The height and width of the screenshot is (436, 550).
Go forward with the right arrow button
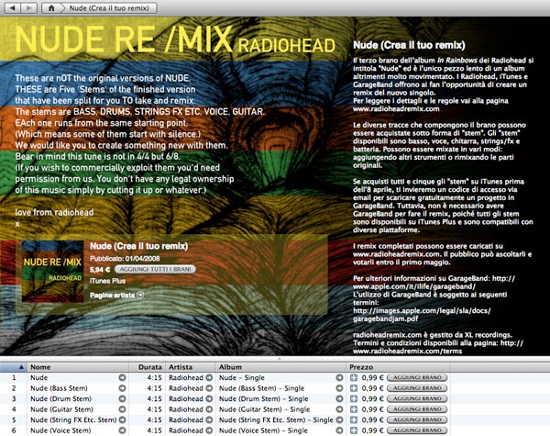click(29, 7)
